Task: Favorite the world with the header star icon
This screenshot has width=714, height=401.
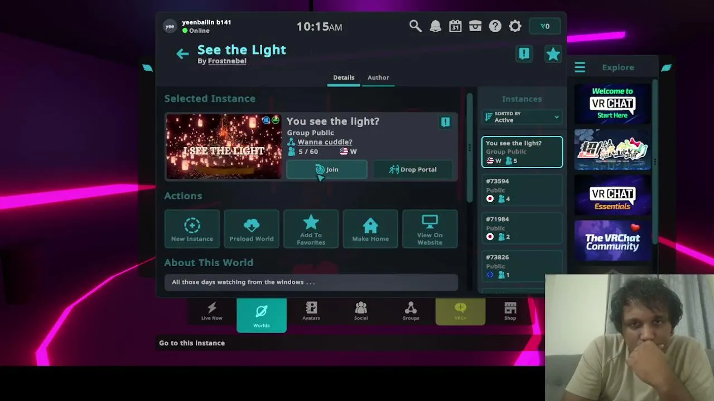Action: 553,53
